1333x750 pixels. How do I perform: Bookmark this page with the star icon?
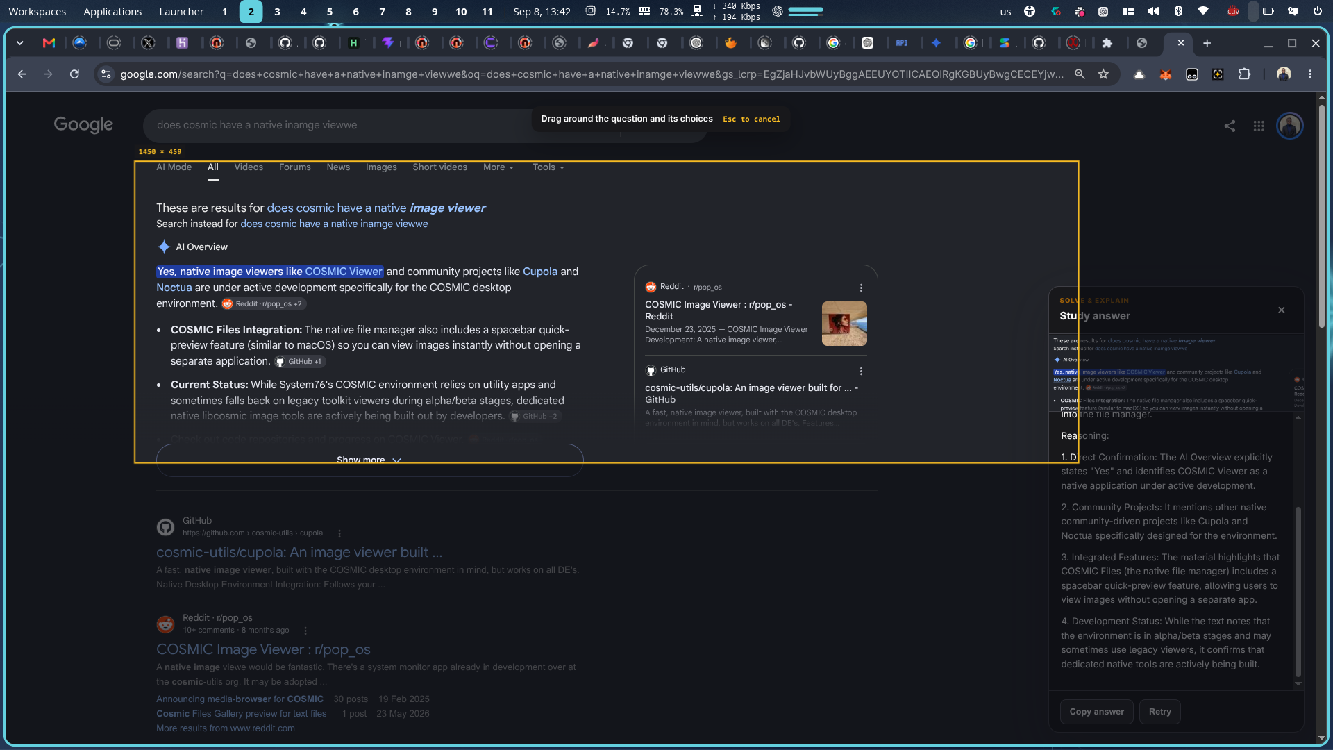pyautogui.click(x=1103, y=74)
